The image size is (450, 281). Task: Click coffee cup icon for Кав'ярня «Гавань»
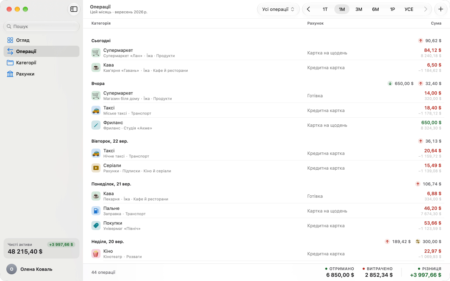click(96, 67)
